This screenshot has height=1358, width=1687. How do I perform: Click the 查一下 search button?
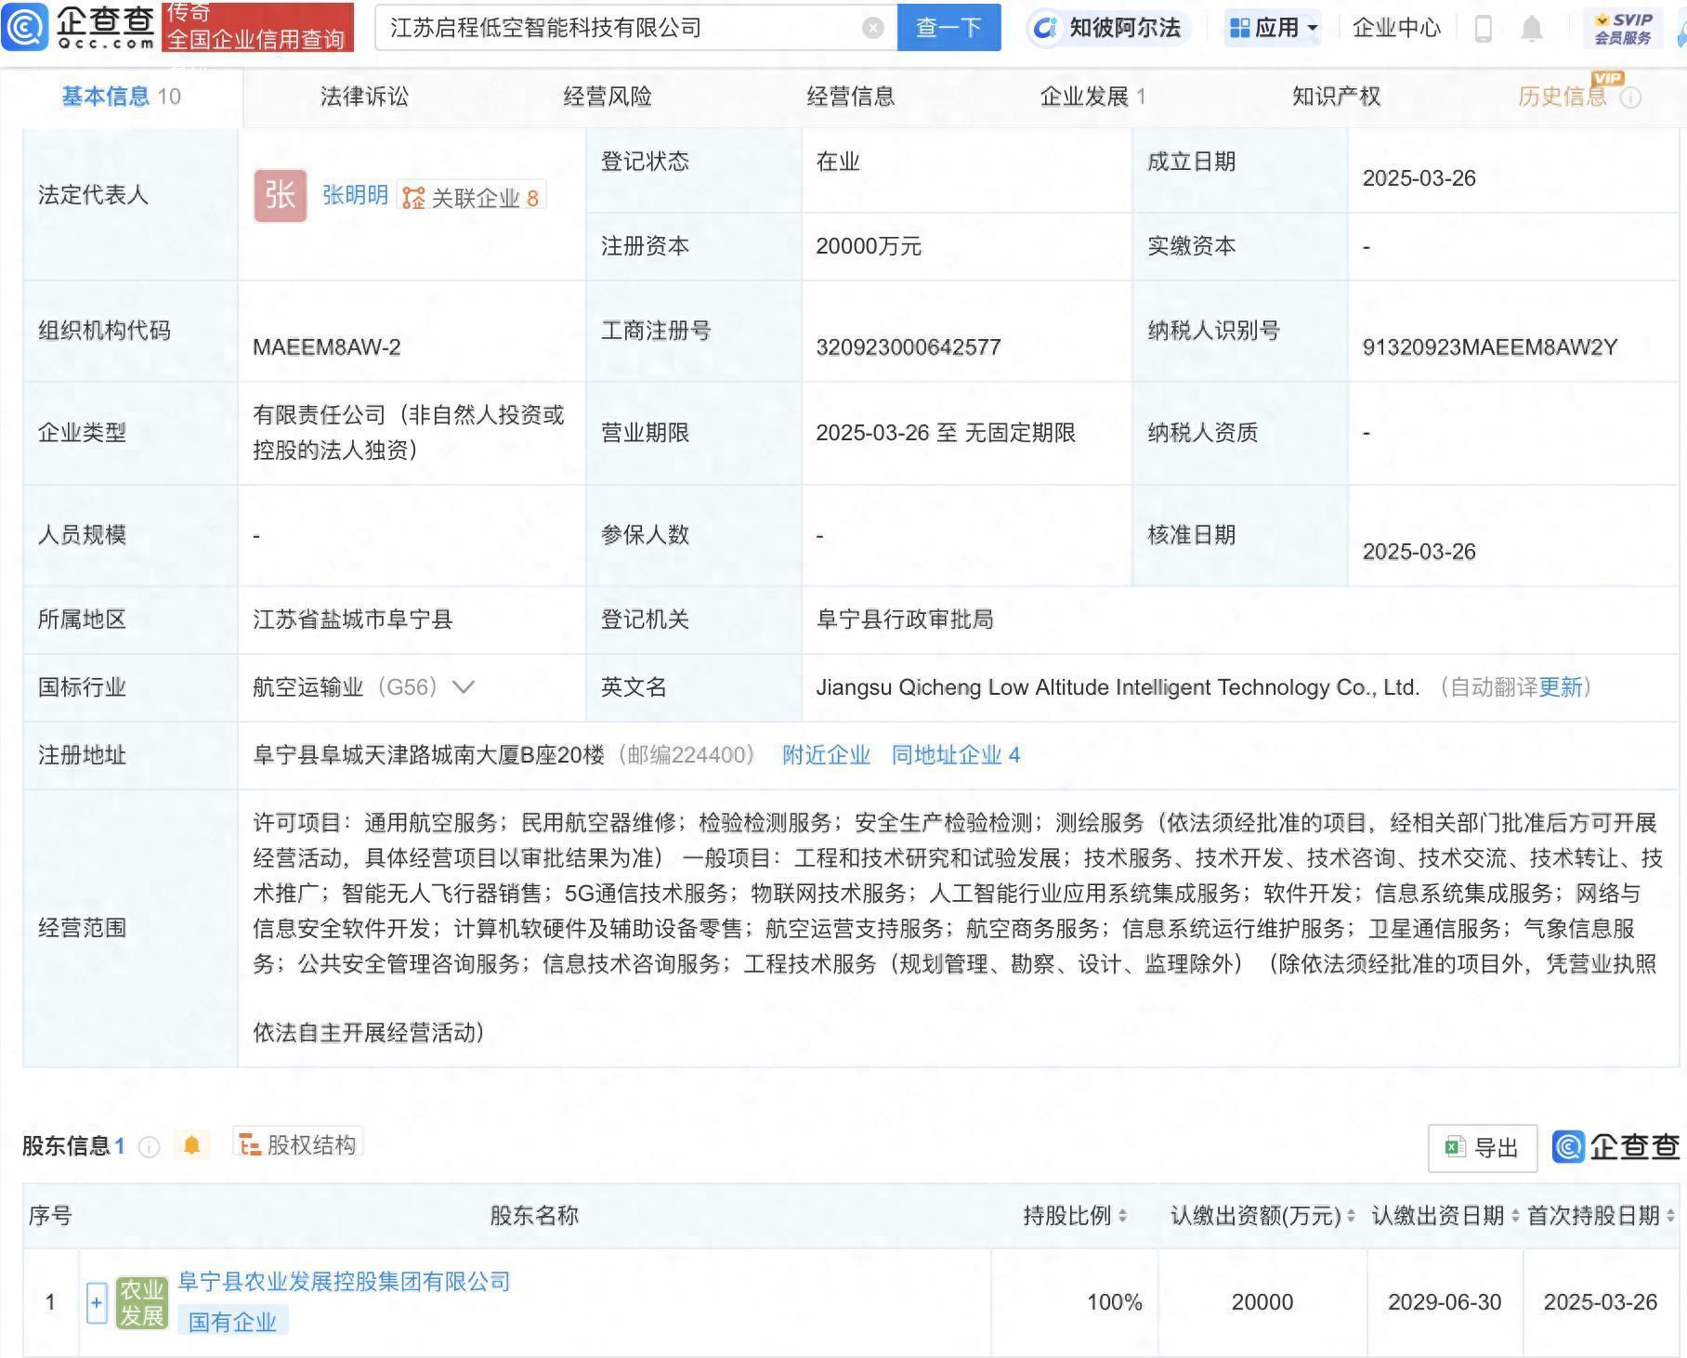948,28
